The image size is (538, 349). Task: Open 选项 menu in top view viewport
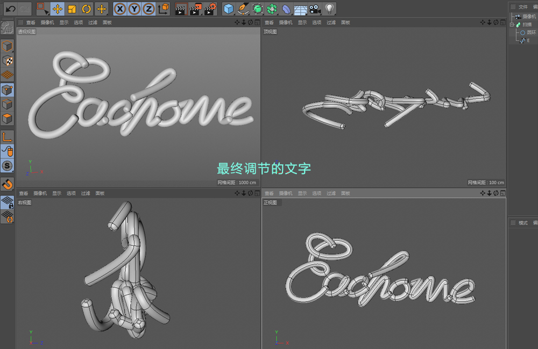coord(317,22)
